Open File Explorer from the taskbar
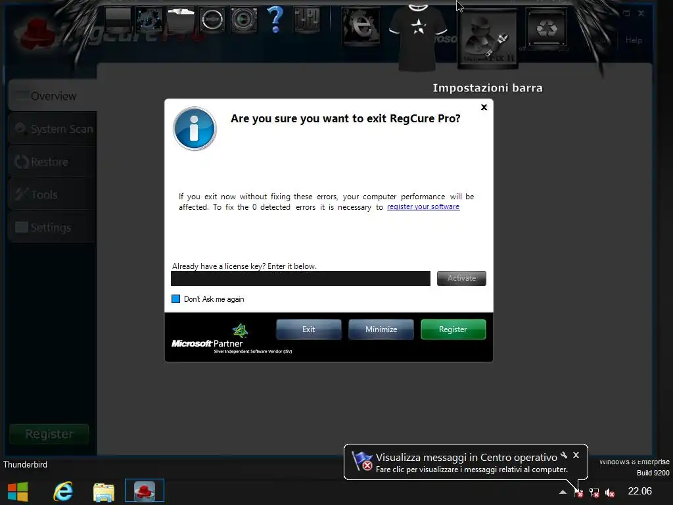The width and height of the screenshot is (673, 505). coord(104,492)
